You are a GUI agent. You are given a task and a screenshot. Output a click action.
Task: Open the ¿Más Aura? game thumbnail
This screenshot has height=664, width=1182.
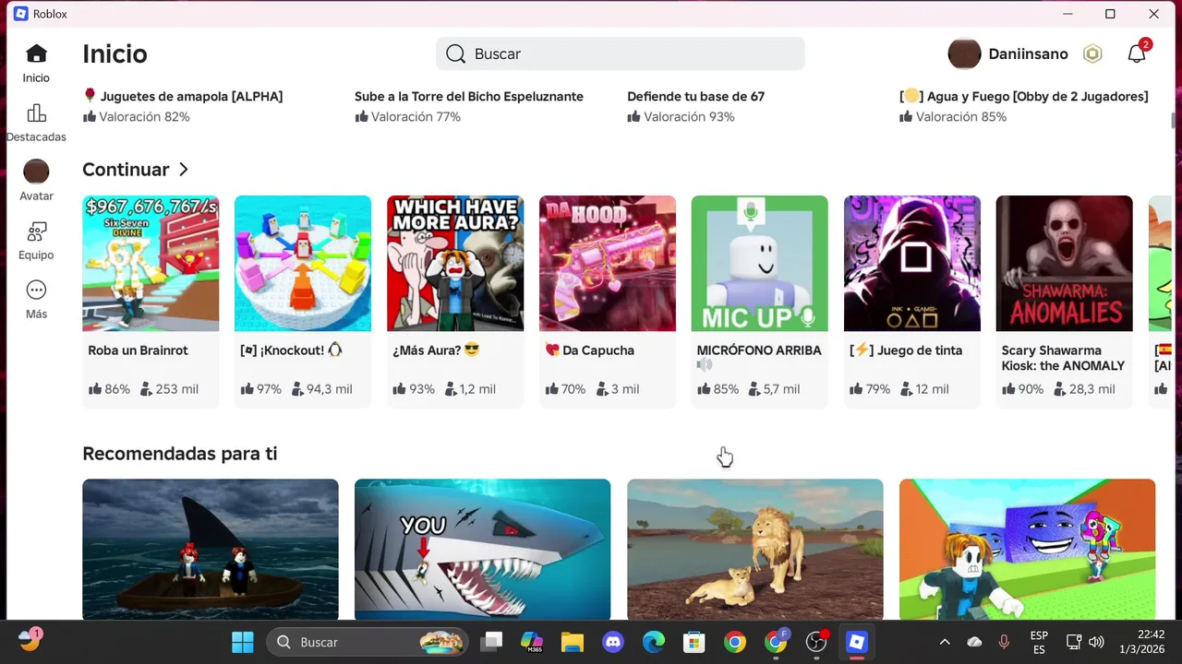455,263
